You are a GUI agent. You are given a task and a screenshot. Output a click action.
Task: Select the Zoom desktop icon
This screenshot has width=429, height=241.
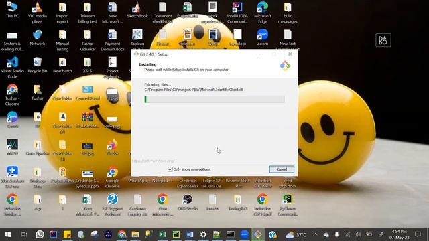(x=262, y=37)
